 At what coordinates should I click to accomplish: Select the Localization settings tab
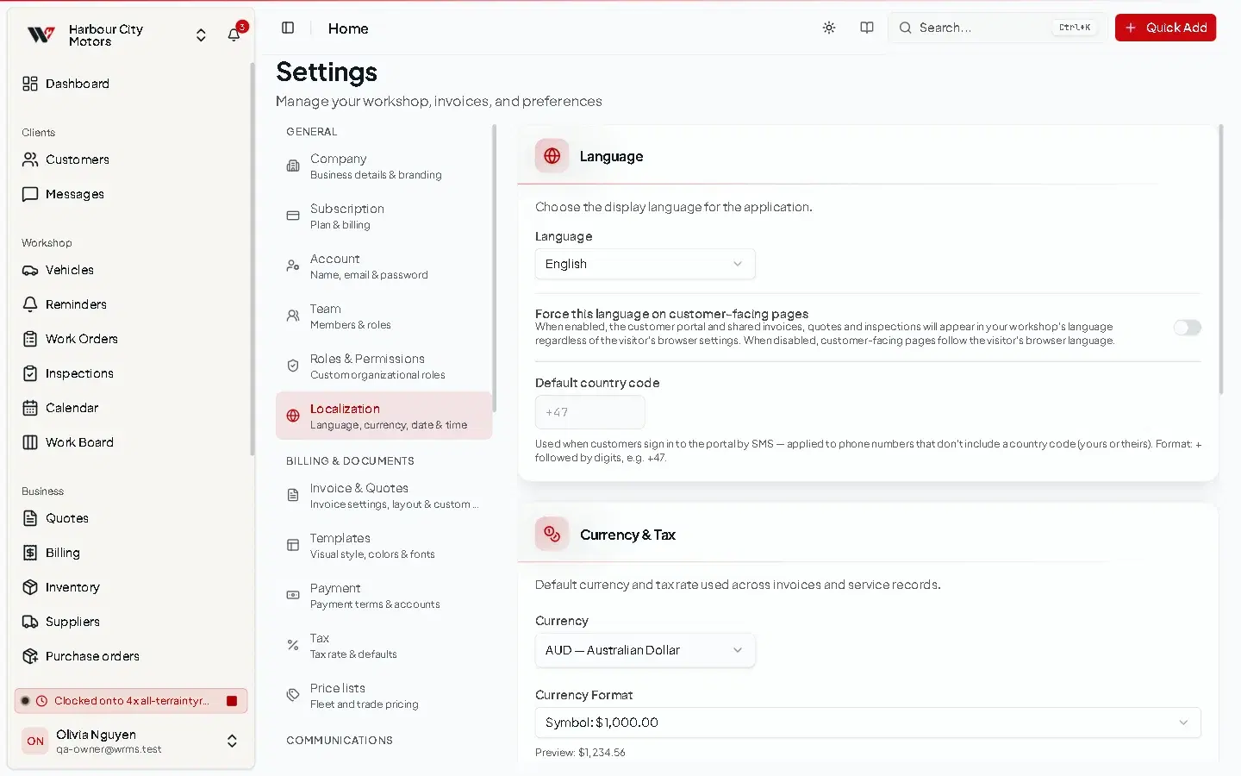coord(384,416)
